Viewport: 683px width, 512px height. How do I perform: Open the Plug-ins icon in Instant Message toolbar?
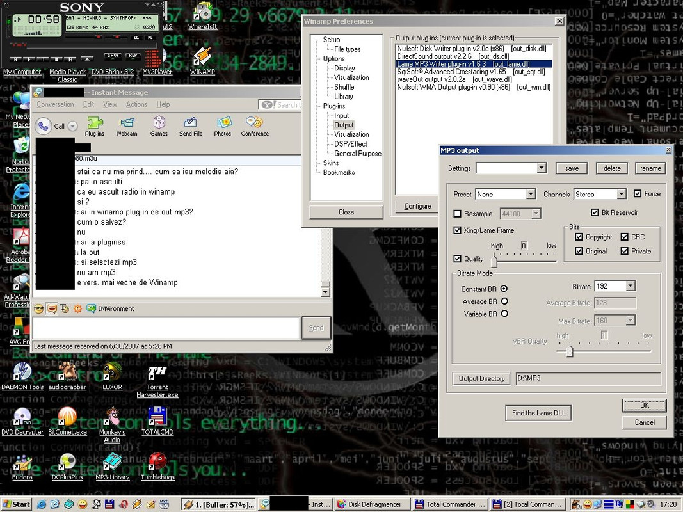point(95,126)
